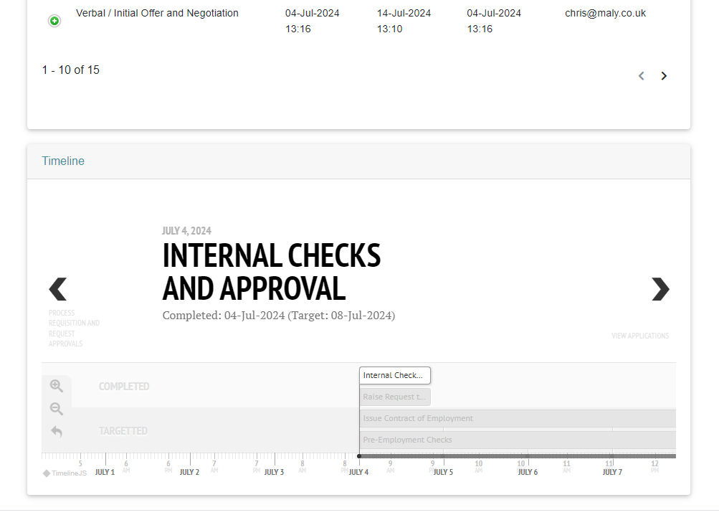Viewport: 719px width, 515px height.
Task: Advance to next timeline slide with right arrow
Action: pyautogui.click(x=660, y=289)
